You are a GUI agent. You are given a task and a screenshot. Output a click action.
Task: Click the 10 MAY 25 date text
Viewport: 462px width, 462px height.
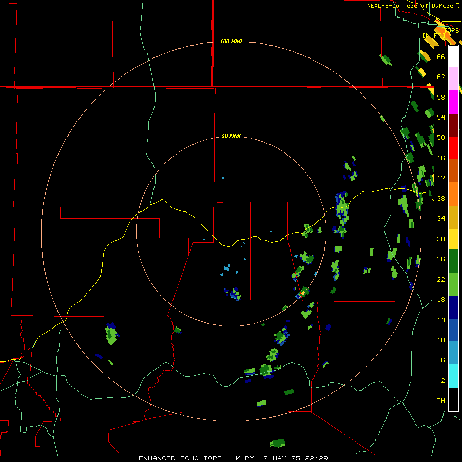click(281, 458)
